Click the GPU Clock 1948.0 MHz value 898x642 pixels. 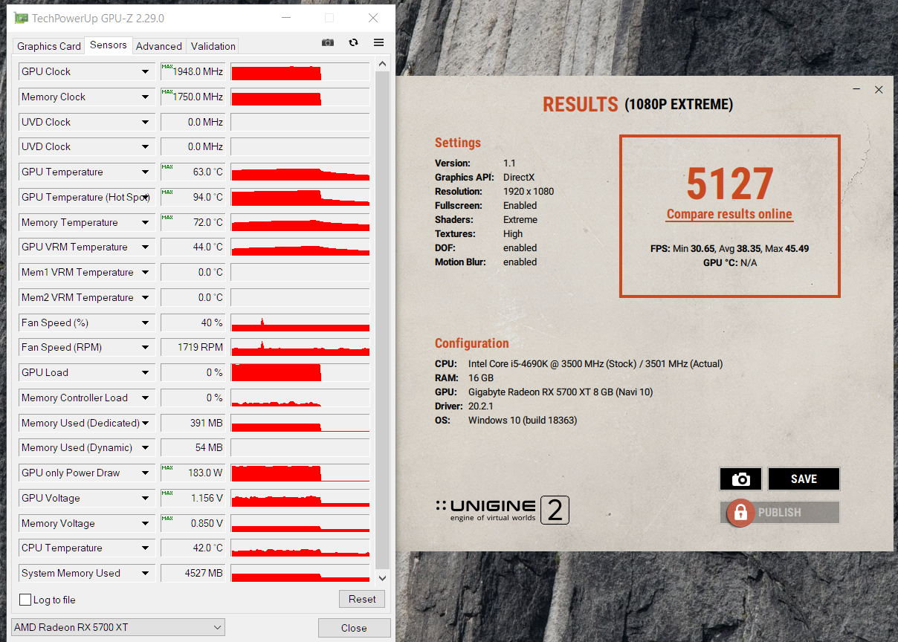193,72
